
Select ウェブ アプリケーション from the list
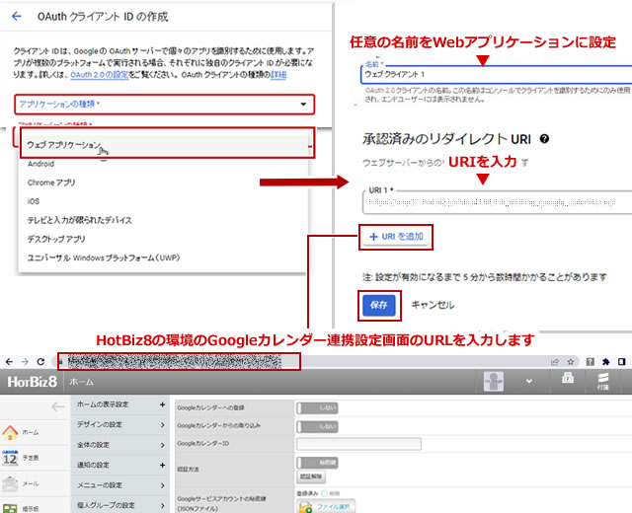pos(164,145)
